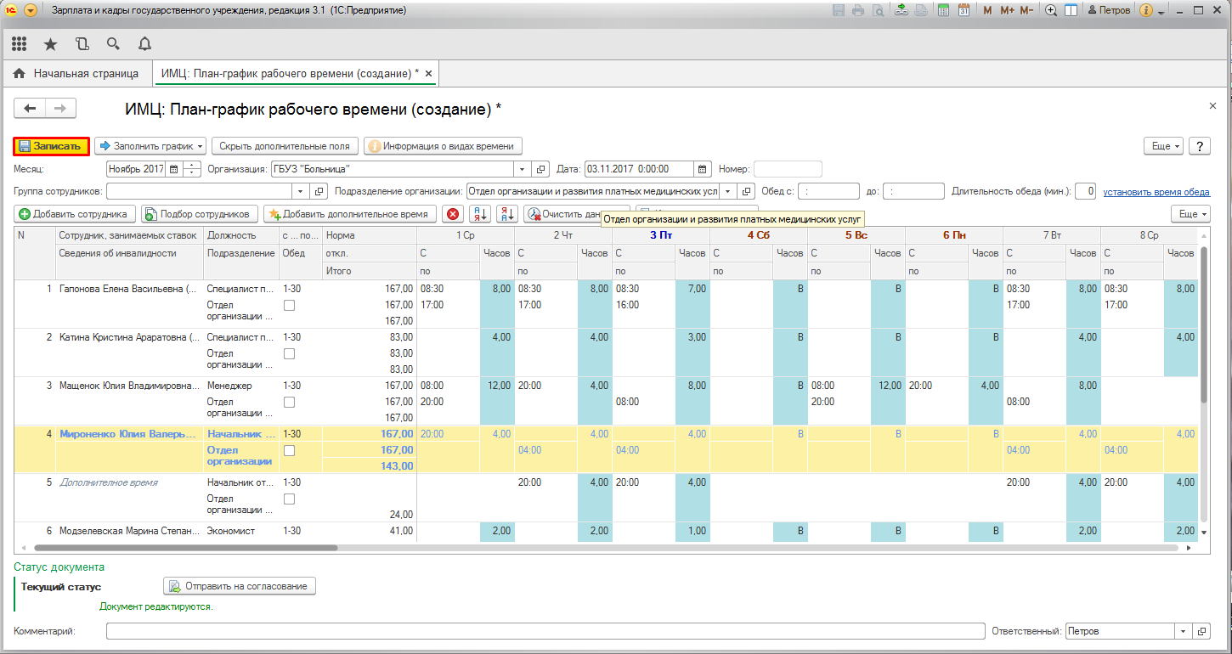Toggle Обед checkbox for Гапонова Елена
Viewport: 1232px width, 654px height.
289,305
